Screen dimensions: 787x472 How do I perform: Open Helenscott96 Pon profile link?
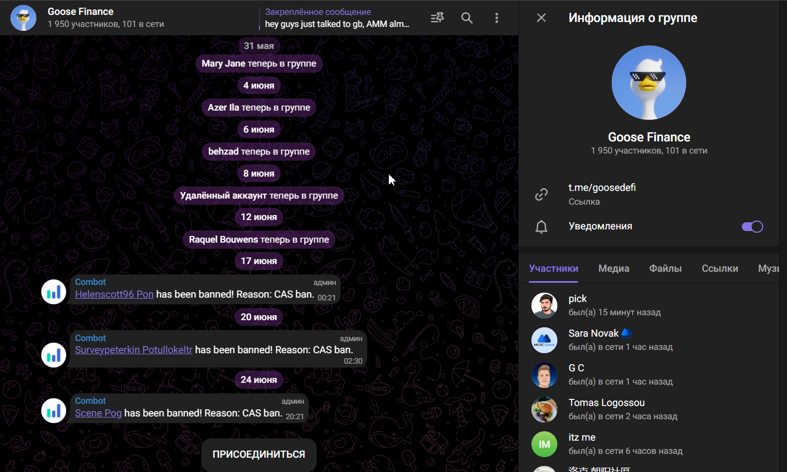pos(114,294)
